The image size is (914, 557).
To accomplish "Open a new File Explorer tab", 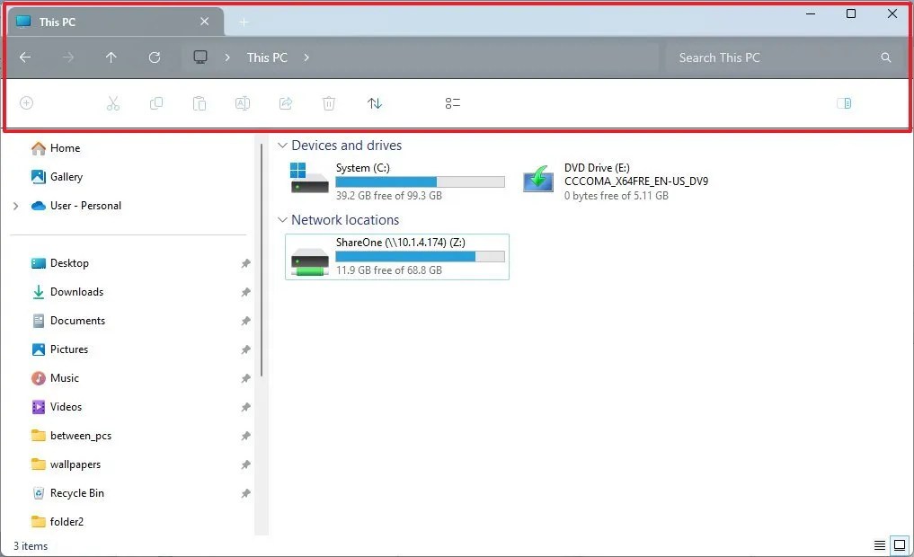I will (x=242, y=21).
